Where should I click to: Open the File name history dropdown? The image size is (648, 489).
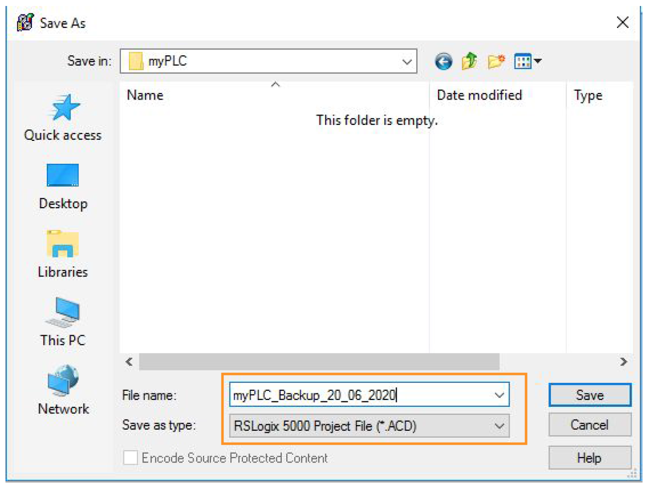click(499, 395)
